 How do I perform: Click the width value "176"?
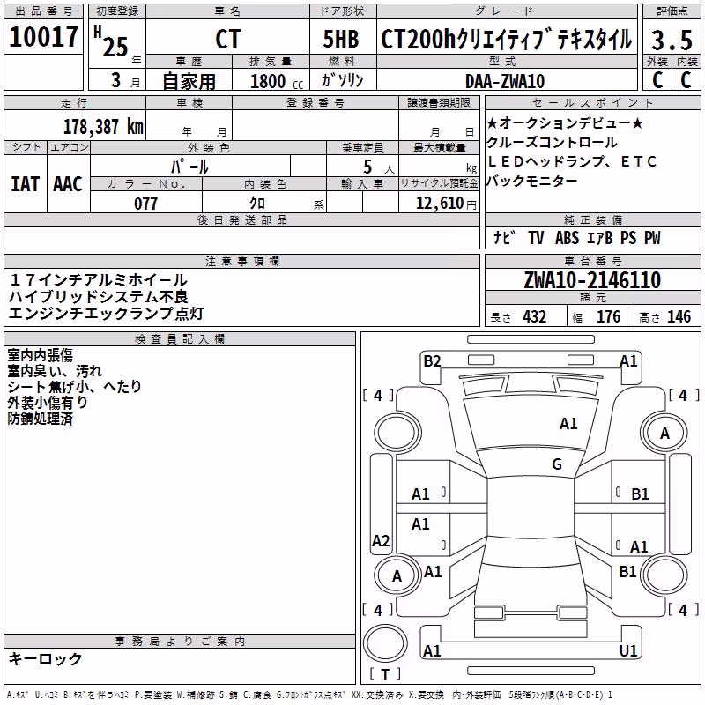pyautogui.click(x=609, y=317)
